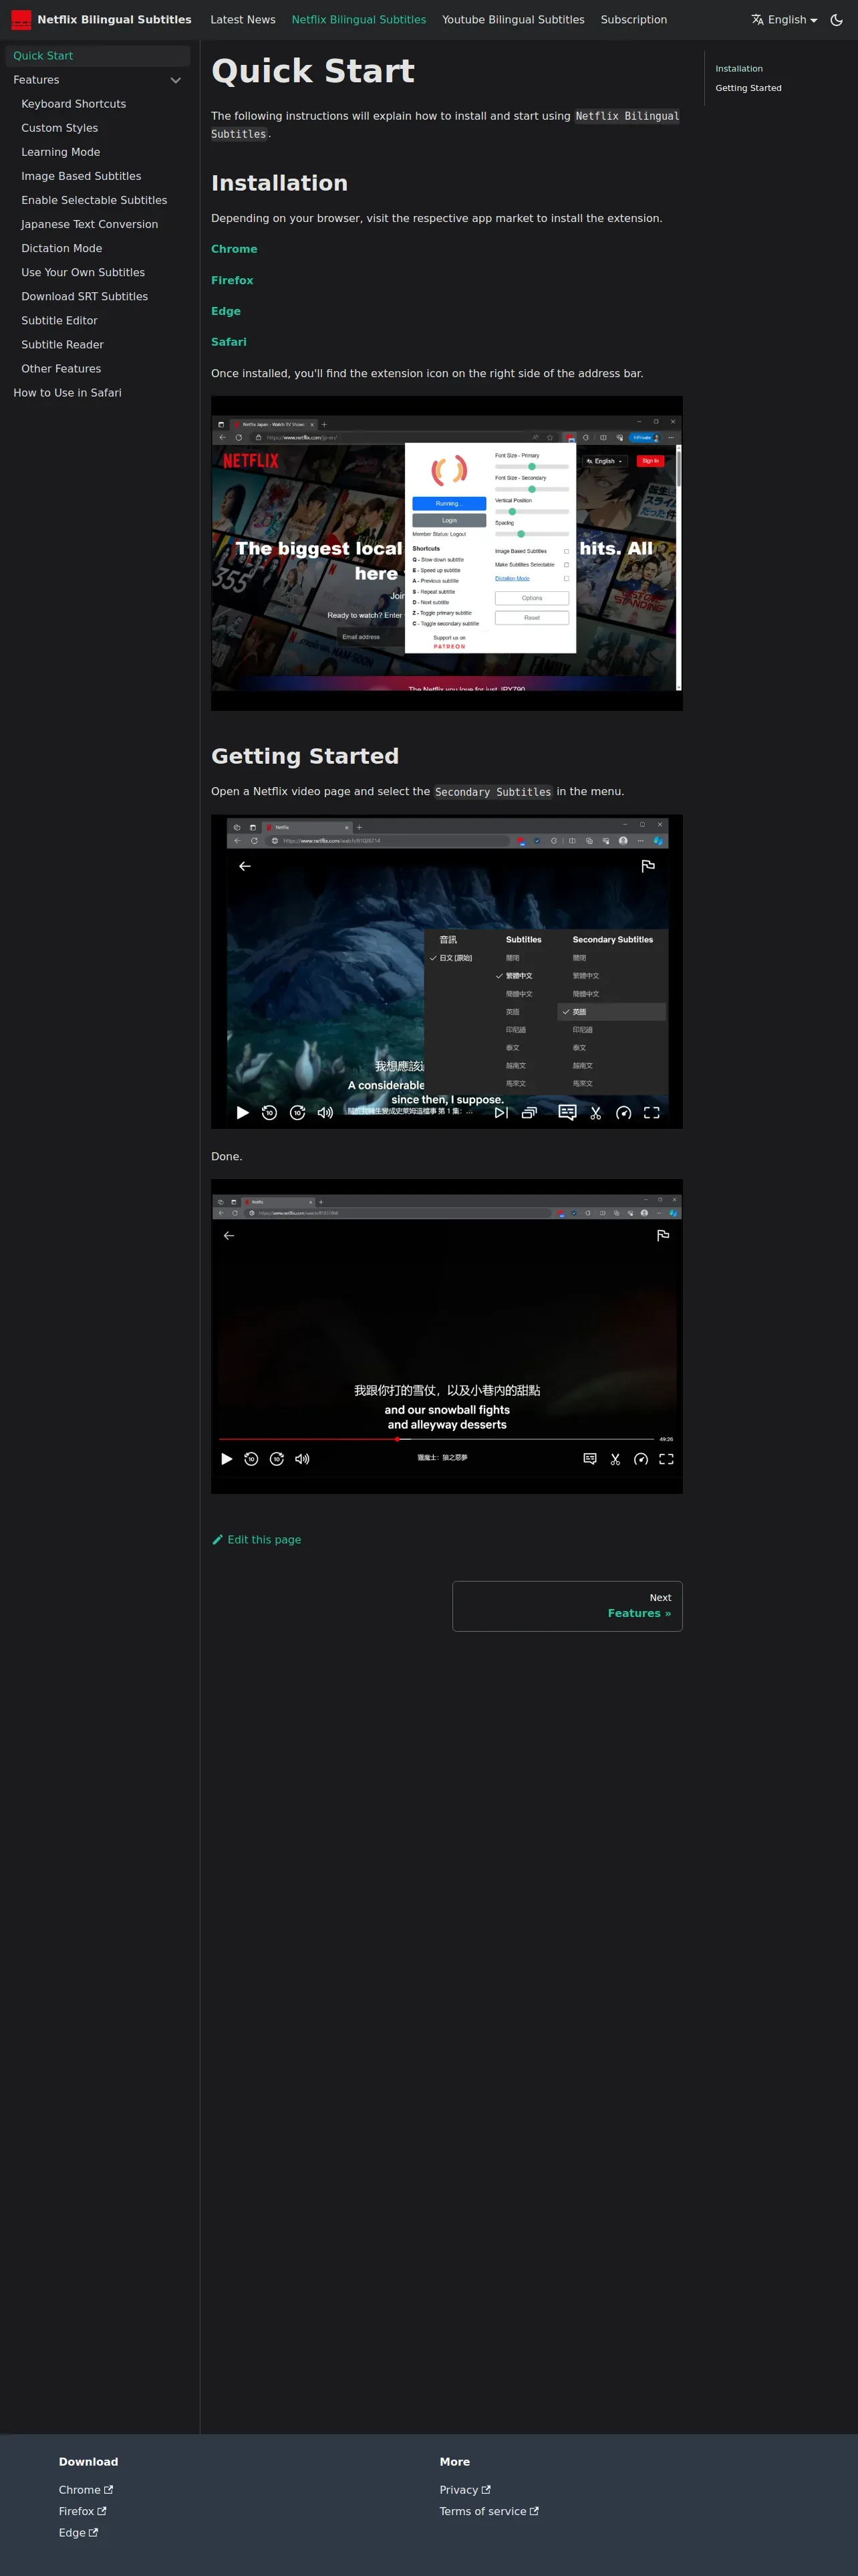Click the pencil icon beside Edit this page

218,1539
